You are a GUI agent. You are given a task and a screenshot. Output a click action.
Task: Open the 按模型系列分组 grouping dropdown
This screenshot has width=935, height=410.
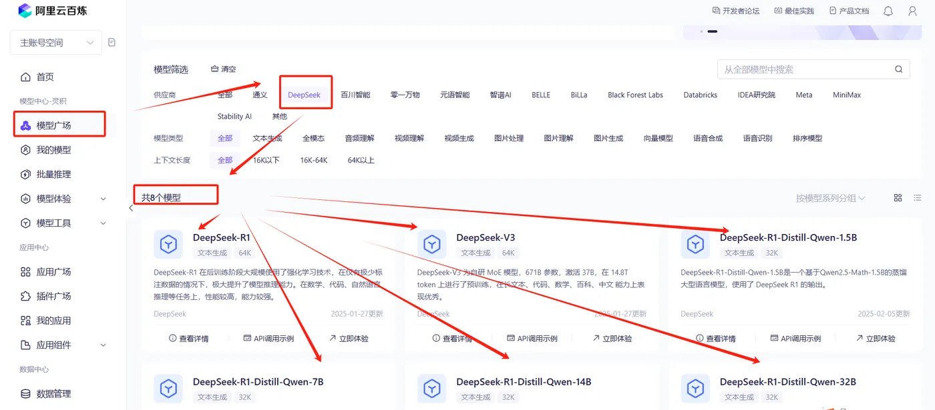830,198
